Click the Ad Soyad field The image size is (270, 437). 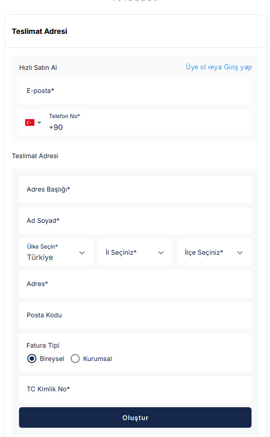[x=135, y=221]
